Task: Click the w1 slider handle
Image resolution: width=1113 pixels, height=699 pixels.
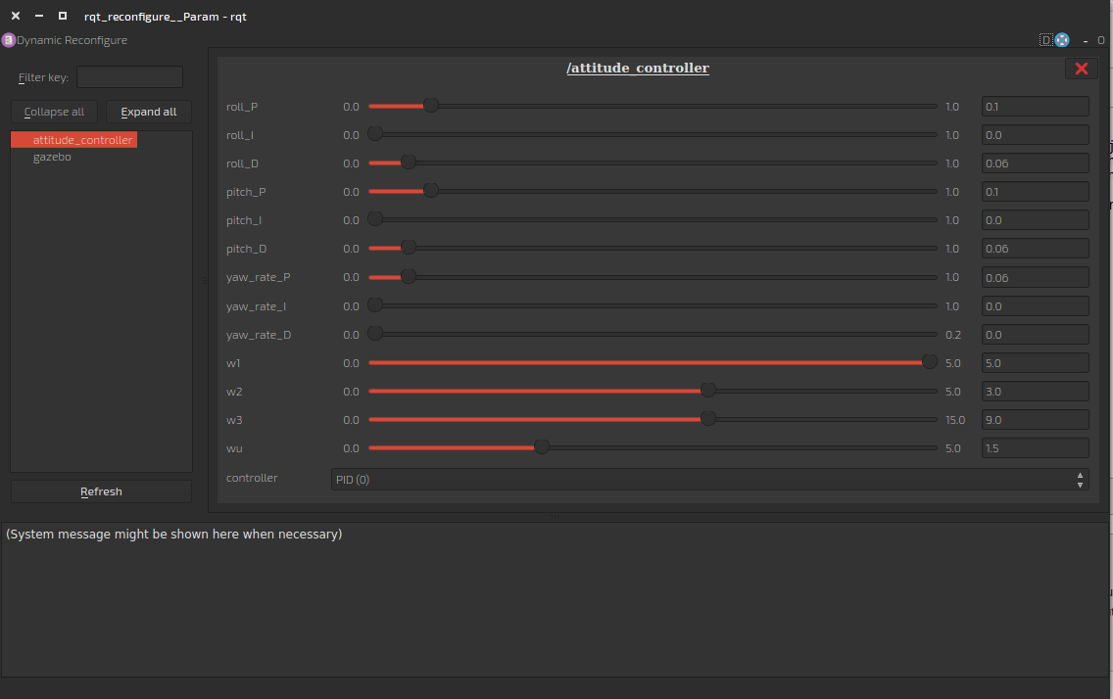Action: 929,362
